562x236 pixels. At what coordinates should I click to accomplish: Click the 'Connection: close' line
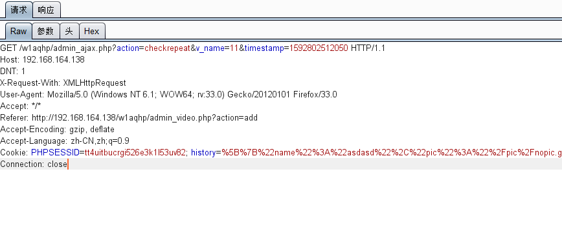pos(34,164)
